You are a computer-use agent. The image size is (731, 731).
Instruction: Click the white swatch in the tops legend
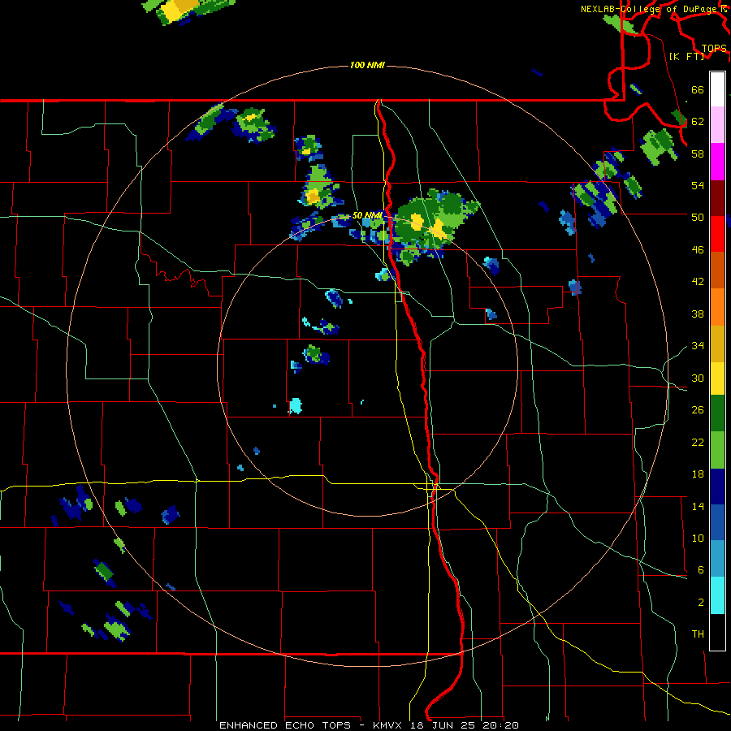(x=717, y=89)
